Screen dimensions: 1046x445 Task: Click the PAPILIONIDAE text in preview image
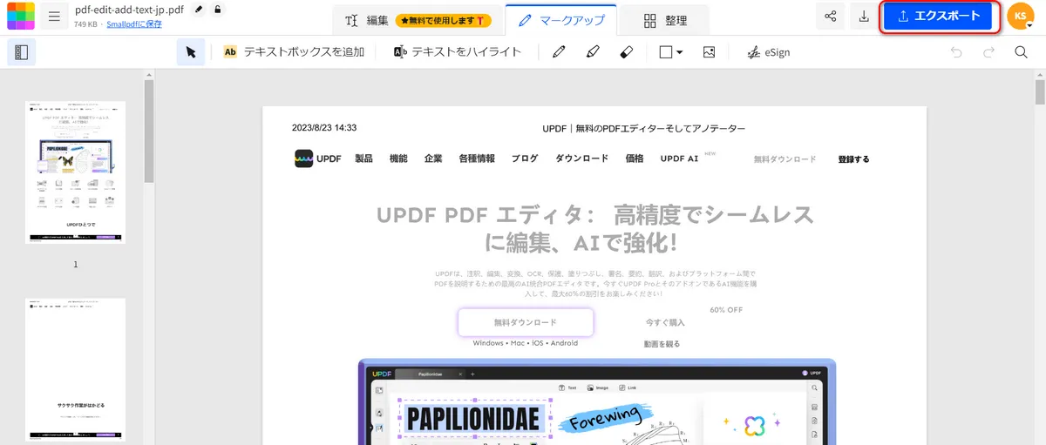click(x=475, y=420)
